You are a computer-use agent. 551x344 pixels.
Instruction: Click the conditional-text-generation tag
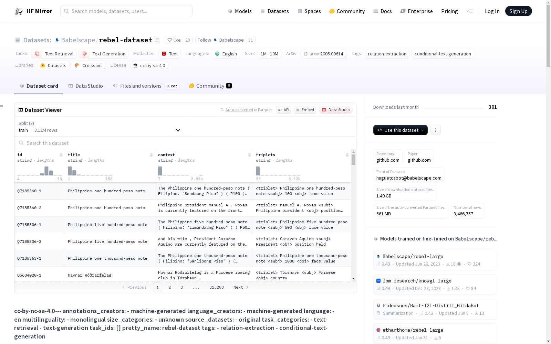coord(443,54)
